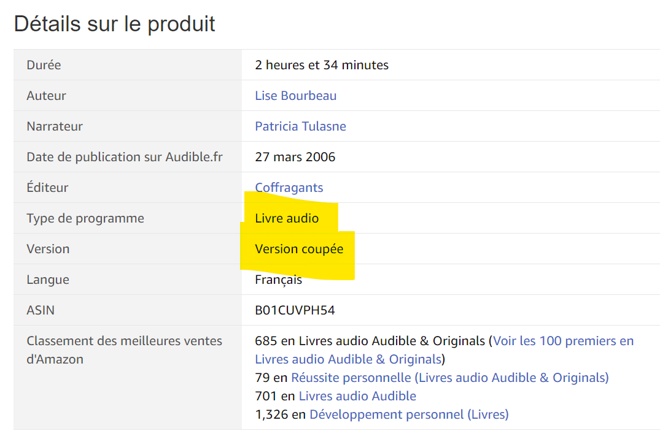Open the Réussite personnelle category link
Image resolution: width=660 pixels, height=431 pixels.
(x=449, y=378)
